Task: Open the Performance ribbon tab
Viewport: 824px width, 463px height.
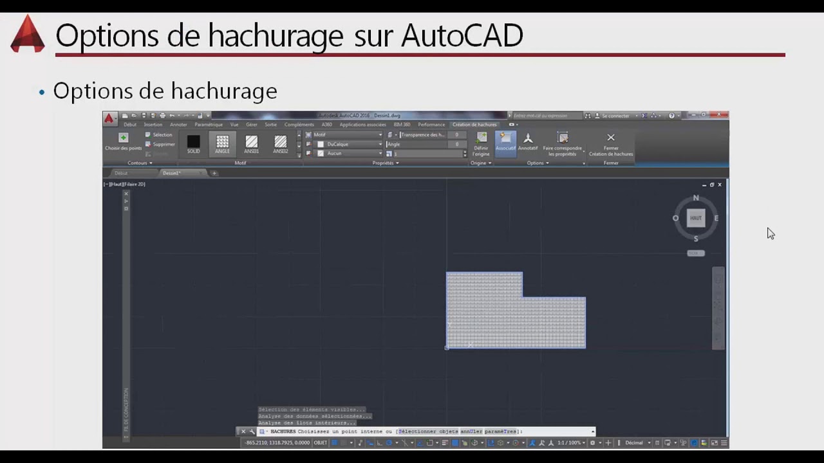Action: [x=431, y=125]
